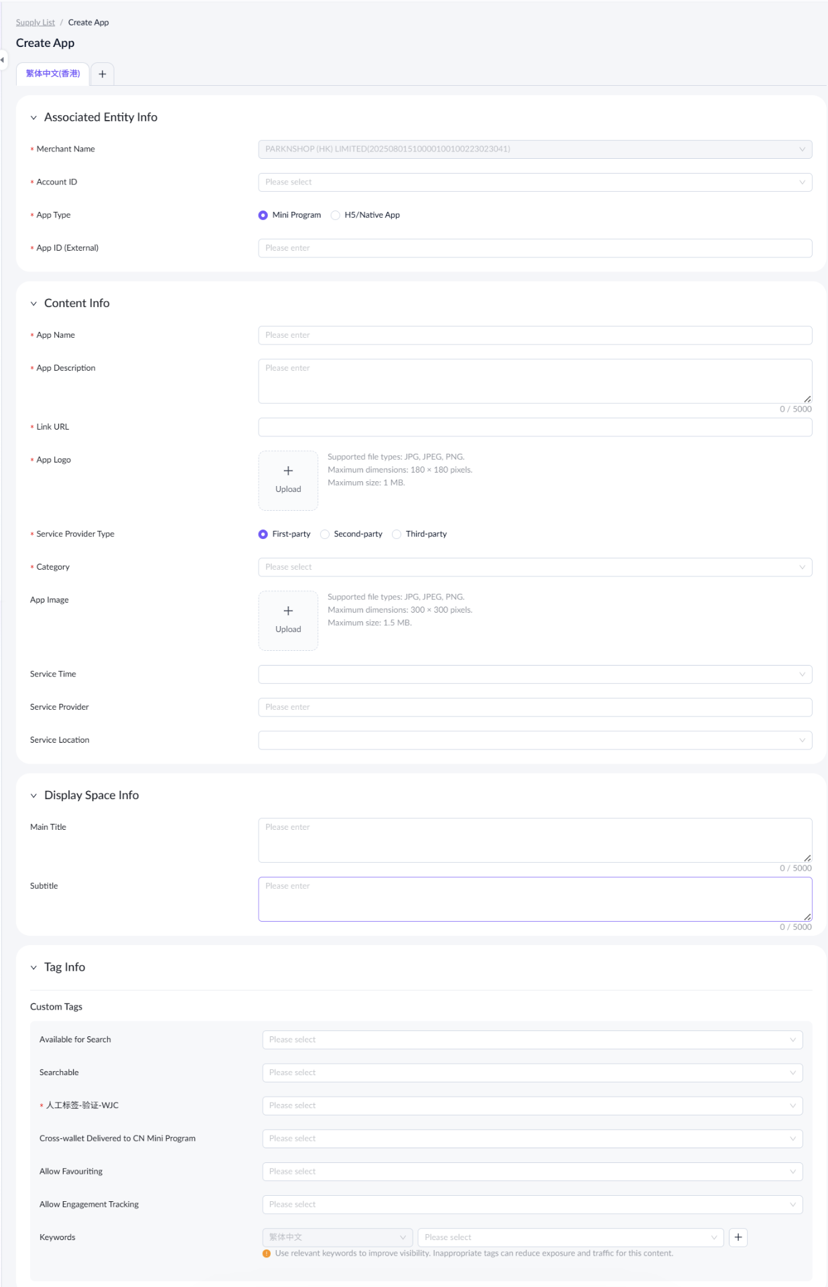Click the App Name input field
The width and height of the screenshot is (828, 1287).
(535, 335)
